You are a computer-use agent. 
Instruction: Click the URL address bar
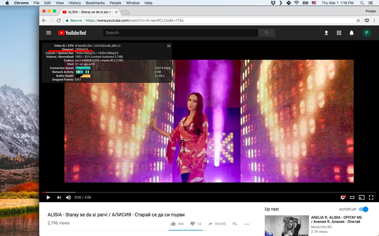tap(213, 20)
